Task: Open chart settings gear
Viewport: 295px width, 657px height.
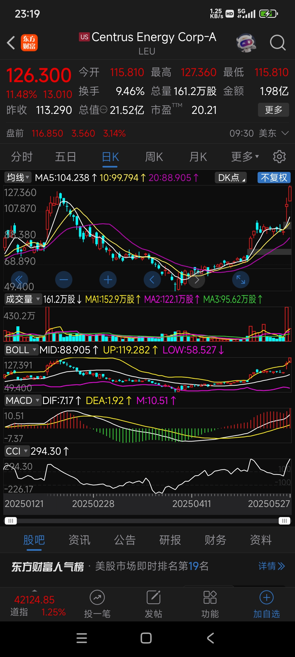Action: click(279, 157)
